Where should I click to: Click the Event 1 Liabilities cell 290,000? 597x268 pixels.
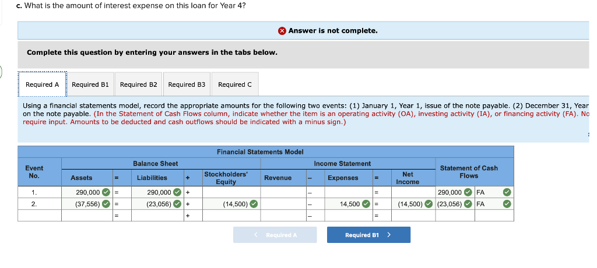click(159, 192)
